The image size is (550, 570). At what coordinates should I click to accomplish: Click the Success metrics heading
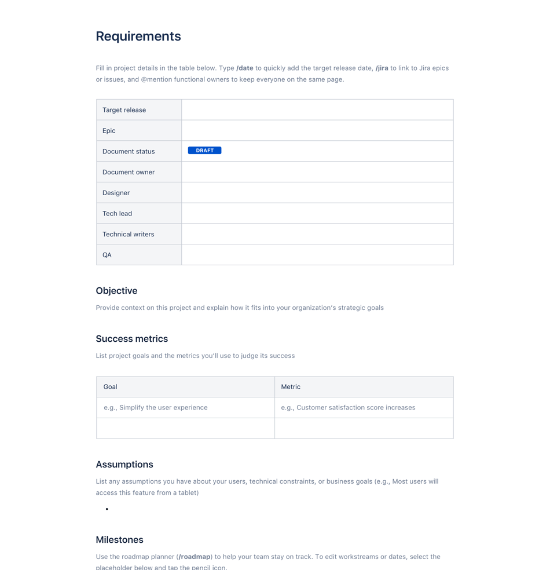click(x=131, y=339)
